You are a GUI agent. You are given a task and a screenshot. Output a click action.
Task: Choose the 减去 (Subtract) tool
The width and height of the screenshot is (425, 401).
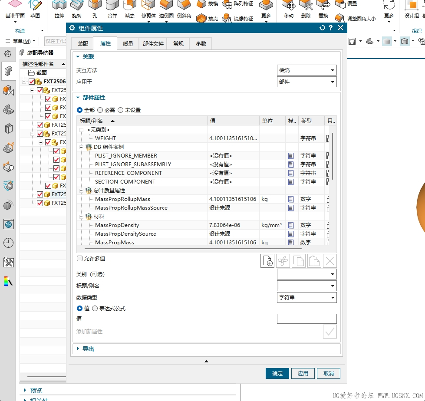point(130,9)
